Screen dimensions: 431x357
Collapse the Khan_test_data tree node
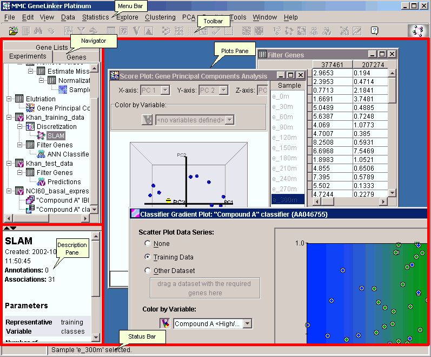tap(9, 163)
